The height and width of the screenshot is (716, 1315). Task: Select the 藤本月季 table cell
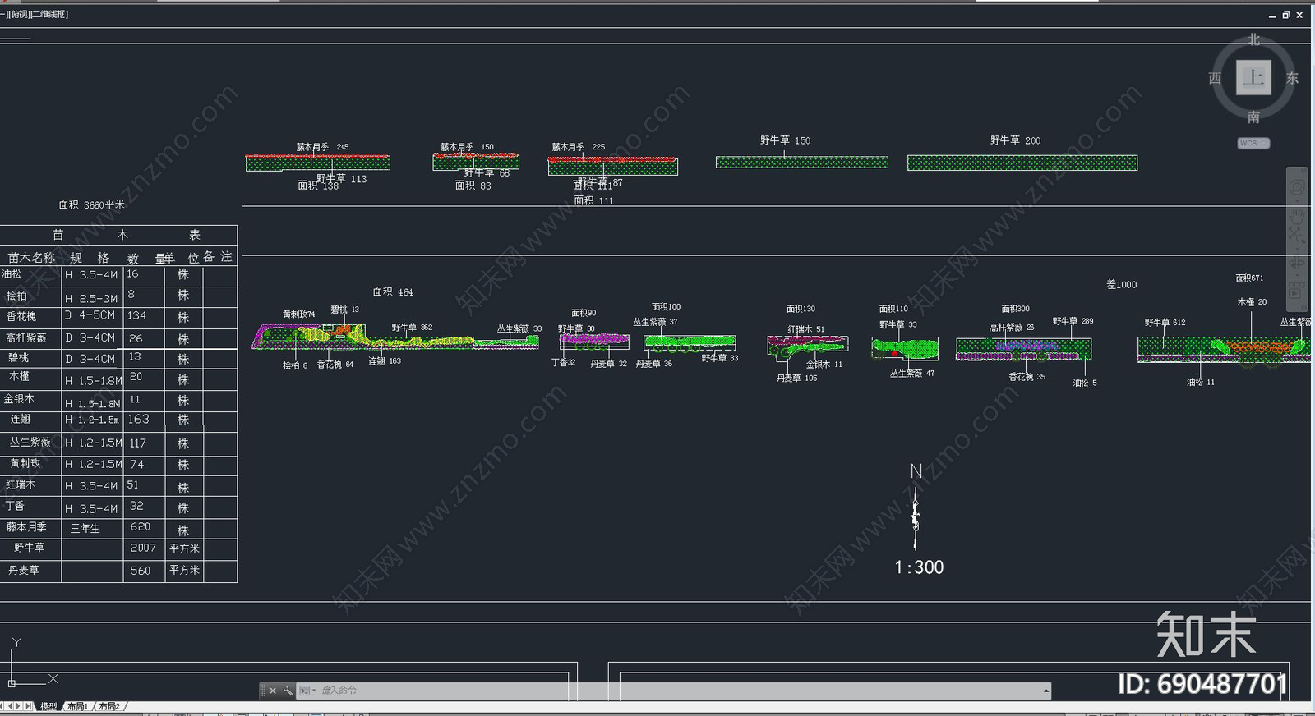point(26,527)
